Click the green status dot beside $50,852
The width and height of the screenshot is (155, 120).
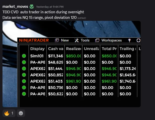(x=24, y=75)
